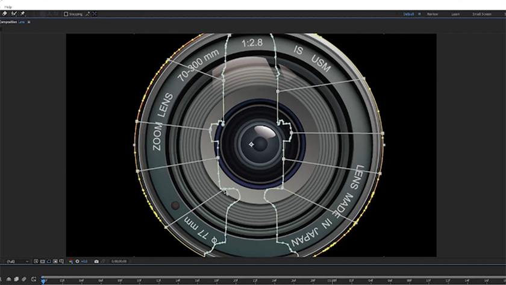Switch to the Review workspace
Image resolution: width=506 pixels, height=285 pixels.
pyautogui.click(x=433, y=14)
